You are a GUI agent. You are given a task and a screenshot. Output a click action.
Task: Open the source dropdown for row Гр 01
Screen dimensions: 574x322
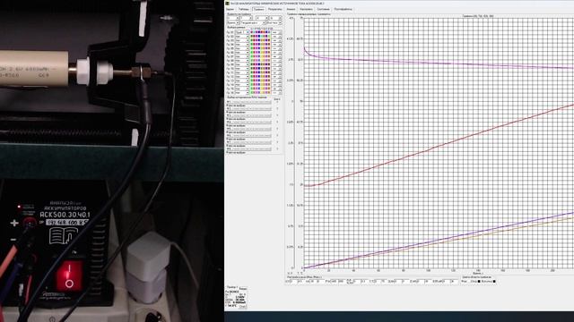click(242, 32)
